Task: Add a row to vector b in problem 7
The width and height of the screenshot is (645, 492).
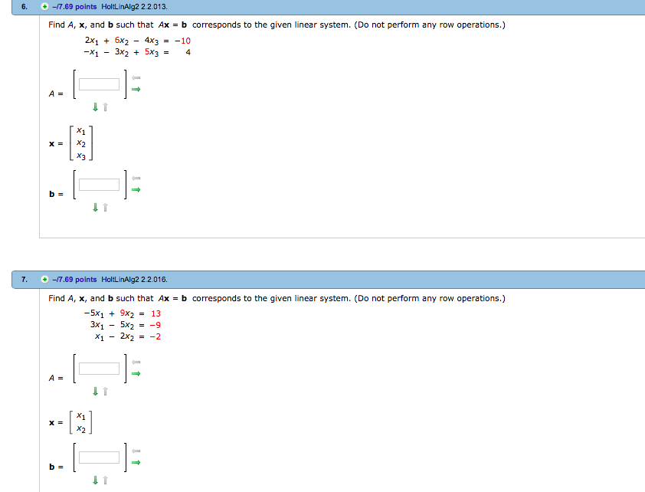Action: (x=93, y=481)
